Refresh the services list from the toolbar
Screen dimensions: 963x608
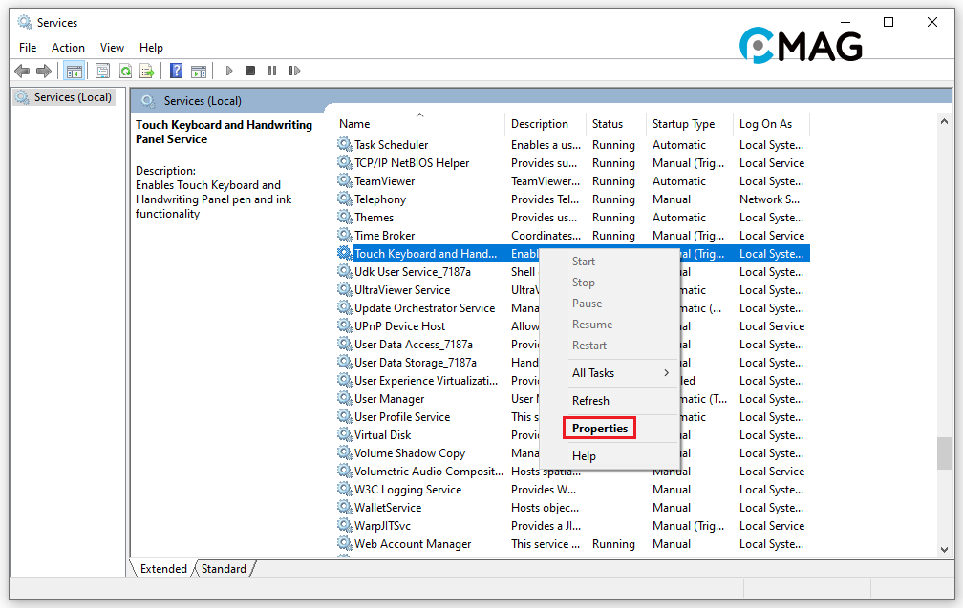pos(125,70)
